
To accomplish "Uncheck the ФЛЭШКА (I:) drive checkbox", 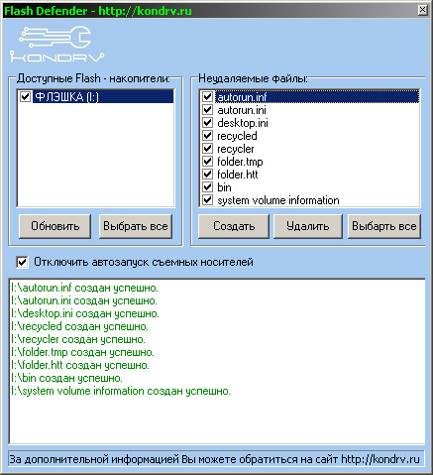I will coord(26,97).
